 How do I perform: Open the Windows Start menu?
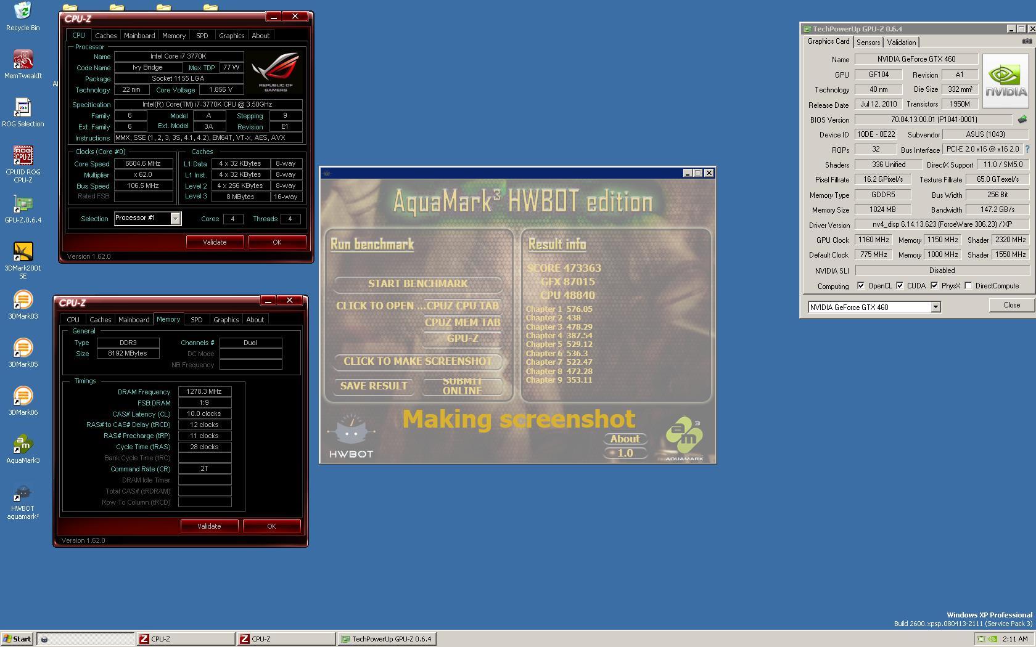tap(17, 639)
